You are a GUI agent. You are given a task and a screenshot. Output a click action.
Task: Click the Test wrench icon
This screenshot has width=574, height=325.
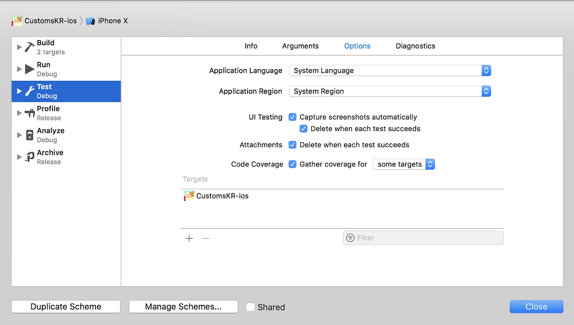pyautogui.click(x=30, y=91)
